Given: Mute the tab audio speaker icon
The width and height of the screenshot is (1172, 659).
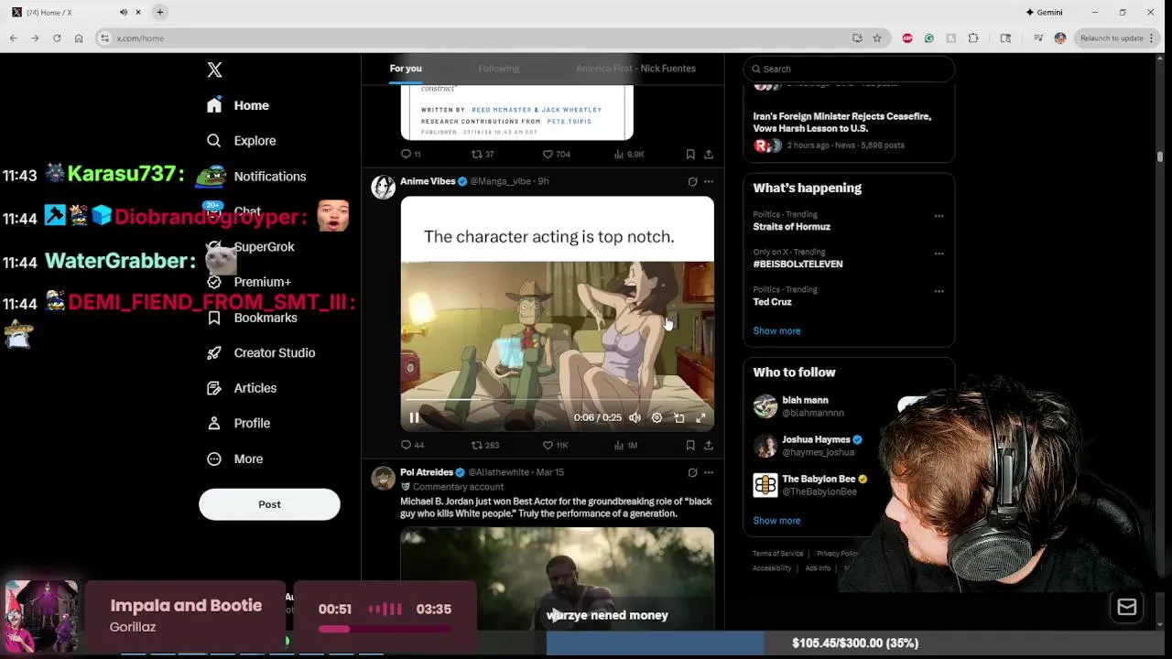Looking at the screenshot, I should 124,12.
